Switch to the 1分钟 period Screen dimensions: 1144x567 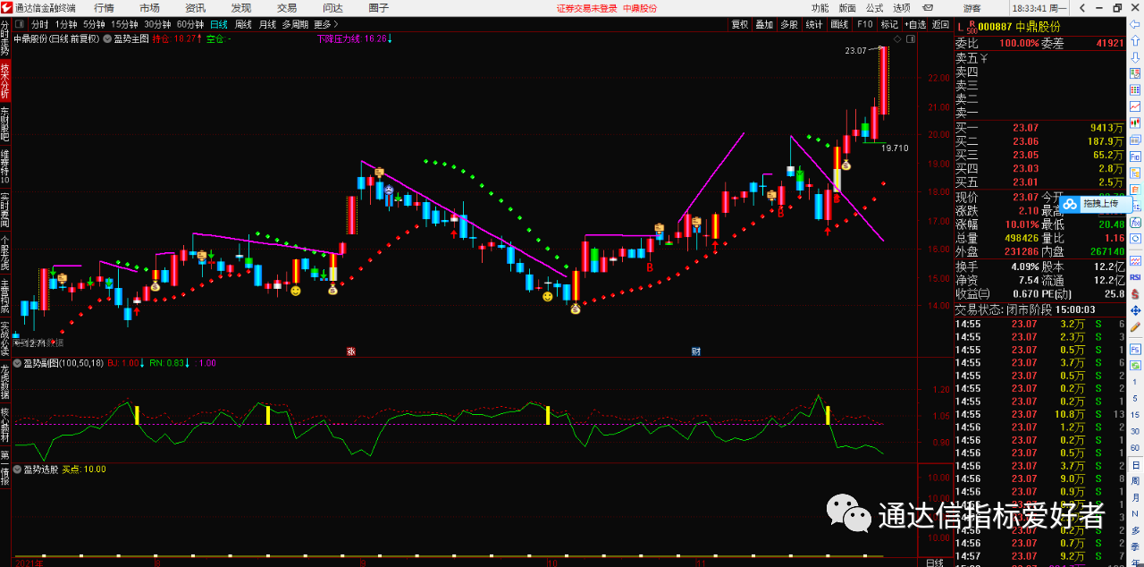(65, 25)
